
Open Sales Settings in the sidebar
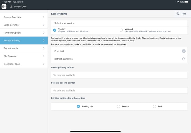point(24,25)
